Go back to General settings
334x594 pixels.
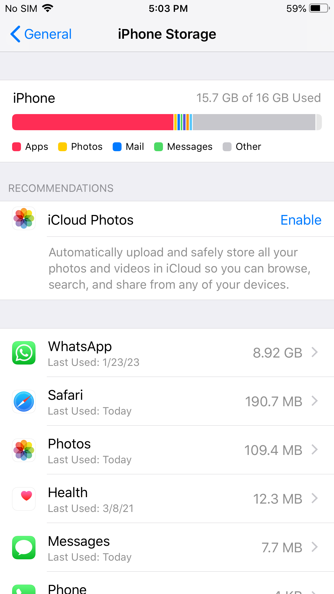pyautogui.click(x=41, y=34)
